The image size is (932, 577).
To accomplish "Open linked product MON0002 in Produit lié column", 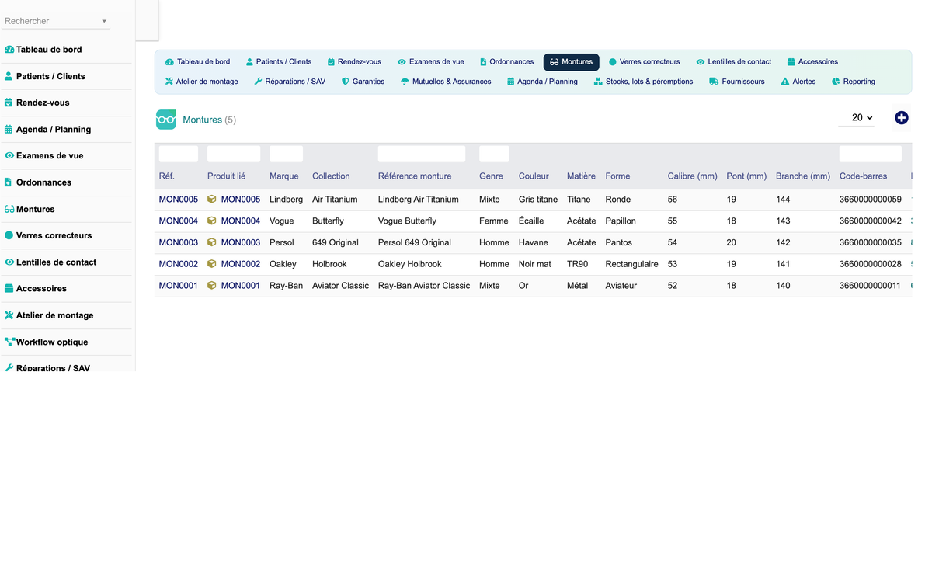I will coord(241,264).
